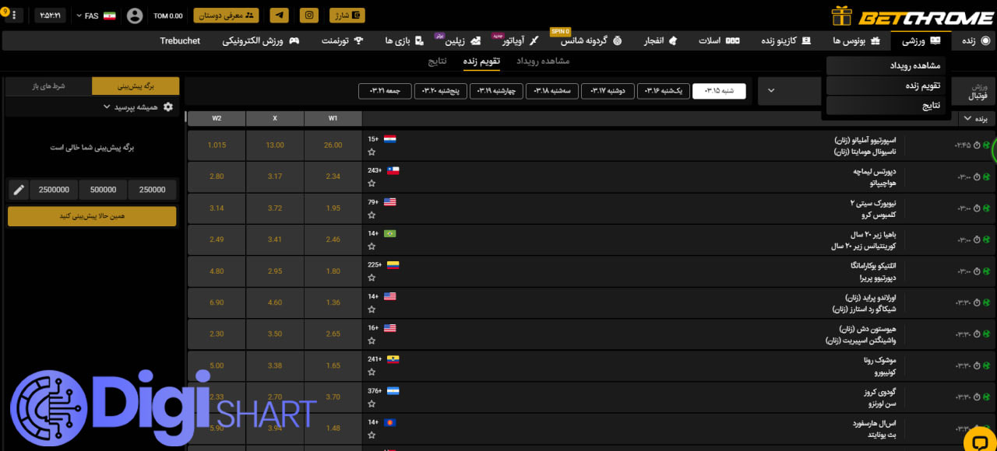Select the 500000 quick stake amount
The width and height of the screenshot is (997, 451).
103,189
